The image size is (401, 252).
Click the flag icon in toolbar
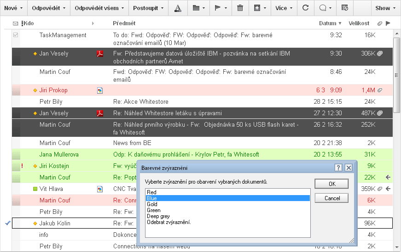pos(220,8)
